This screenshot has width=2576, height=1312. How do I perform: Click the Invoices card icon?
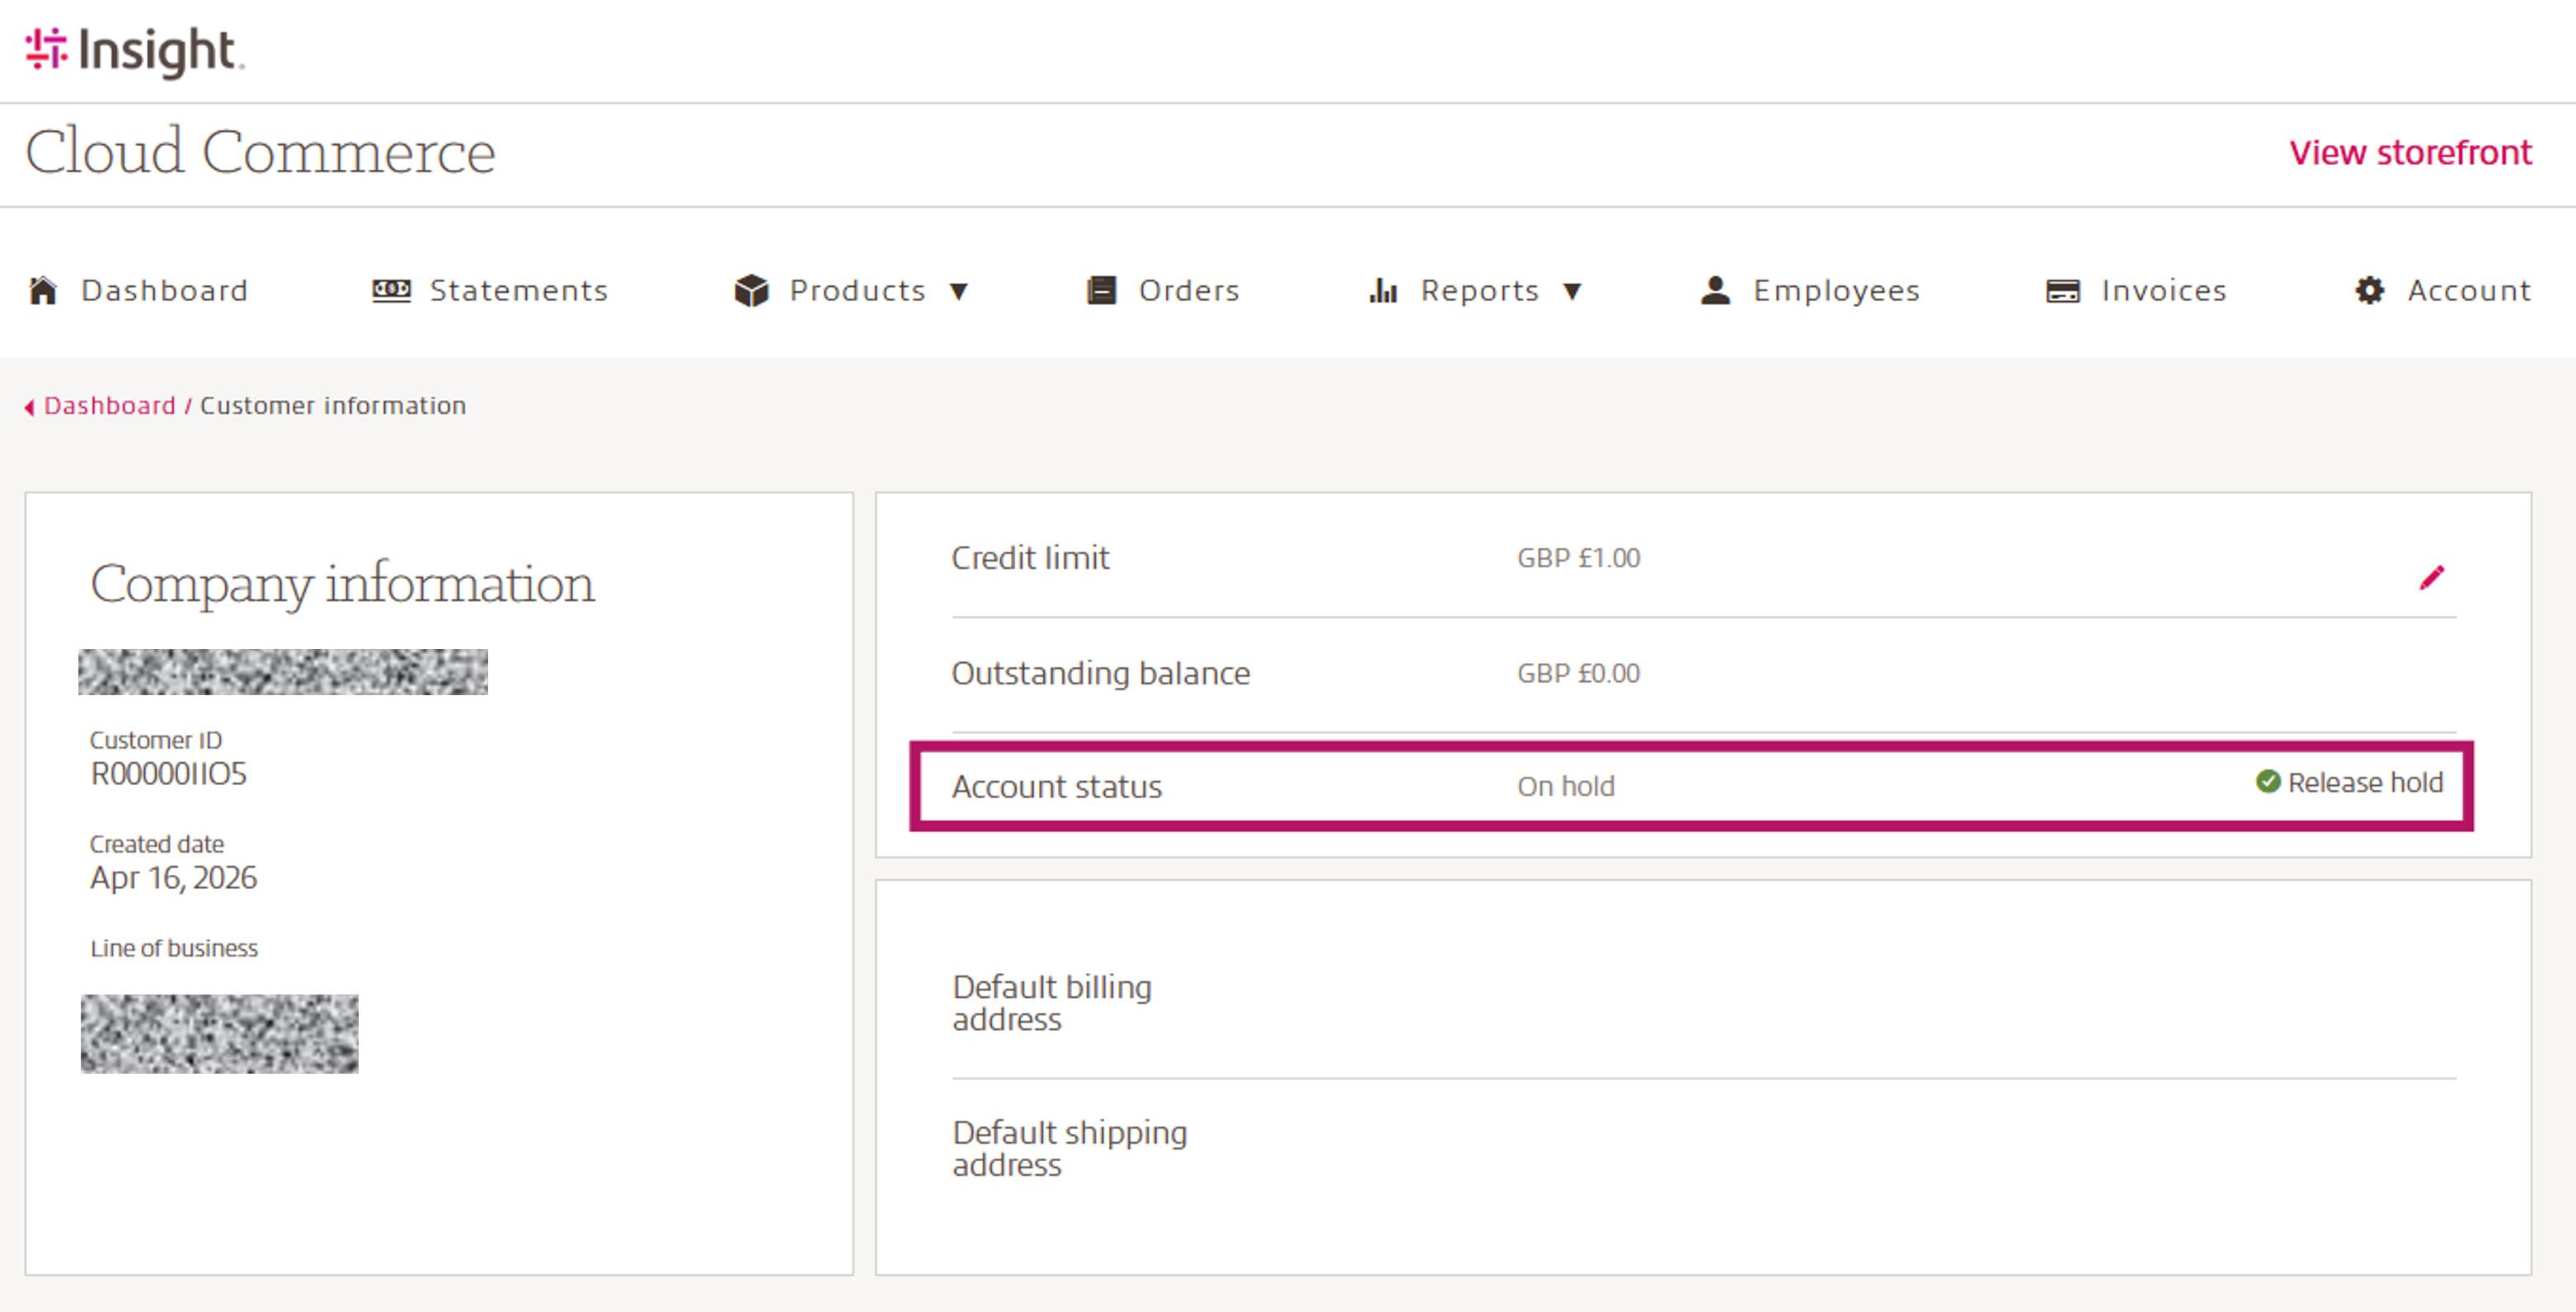2062,290
